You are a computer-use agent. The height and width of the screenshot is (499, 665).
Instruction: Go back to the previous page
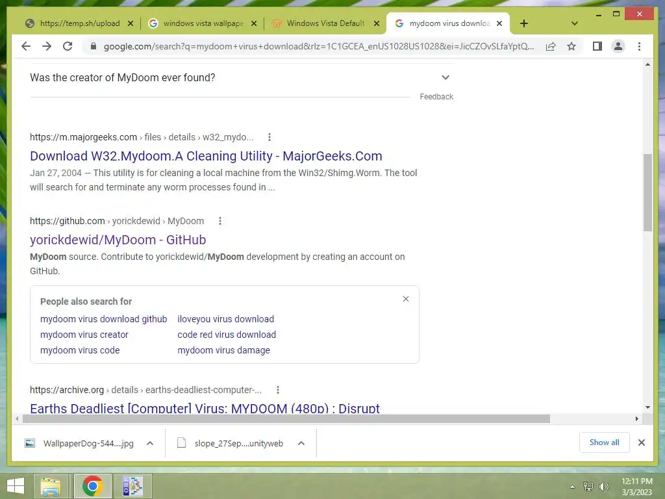pyautogui.click(x=26, y=46)
